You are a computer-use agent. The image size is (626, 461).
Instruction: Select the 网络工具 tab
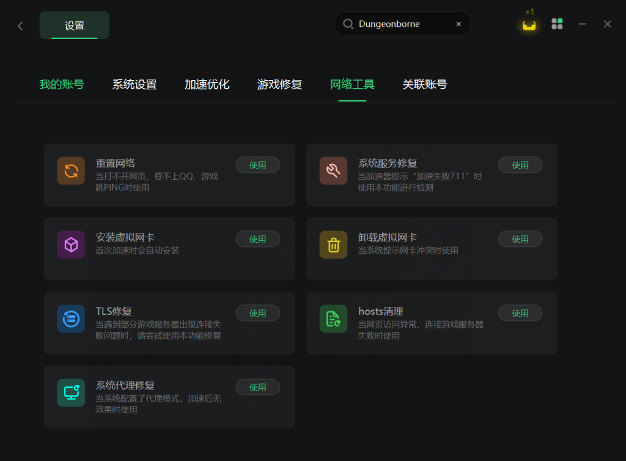(x=352, y=84)
